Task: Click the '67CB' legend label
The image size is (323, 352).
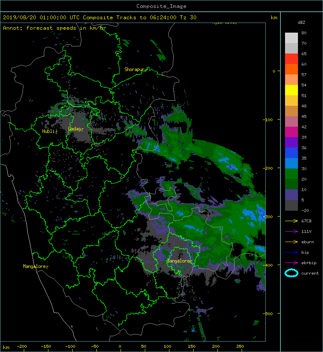Action: (306, 221)
